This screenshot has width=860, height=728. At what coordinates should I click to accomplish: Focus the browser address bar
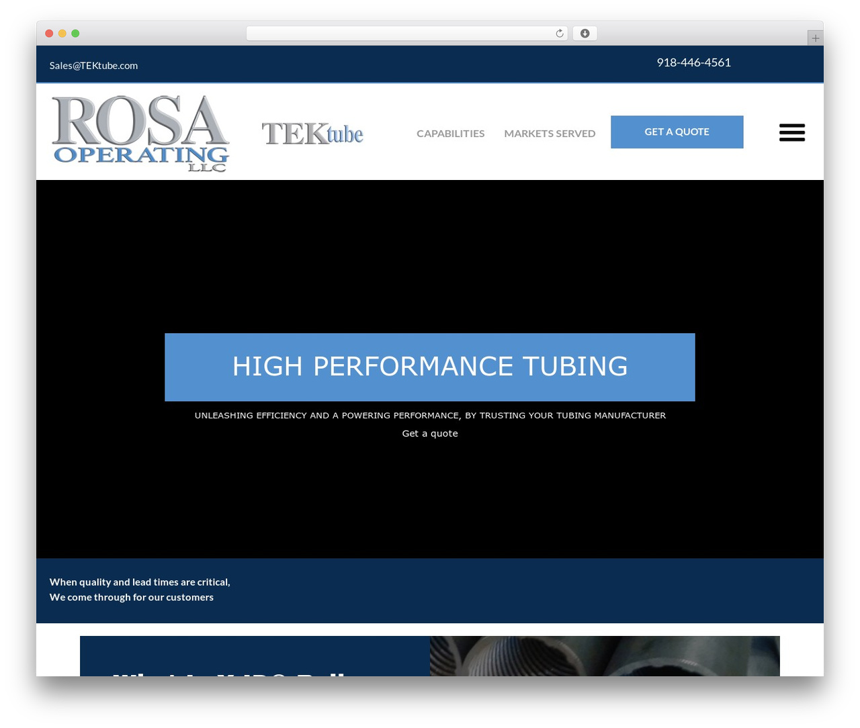tap(406, 34)
